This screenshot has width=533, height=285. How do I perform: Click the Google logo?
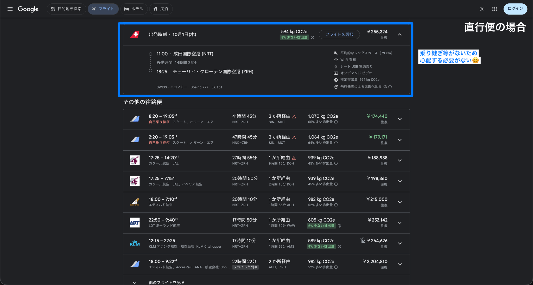[28, 9]
